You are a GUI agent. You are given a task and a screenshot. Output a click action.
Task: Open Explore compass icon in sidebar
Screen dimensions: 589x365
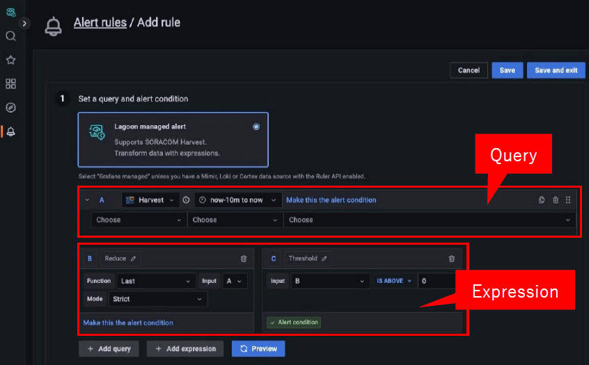[11, 108]
